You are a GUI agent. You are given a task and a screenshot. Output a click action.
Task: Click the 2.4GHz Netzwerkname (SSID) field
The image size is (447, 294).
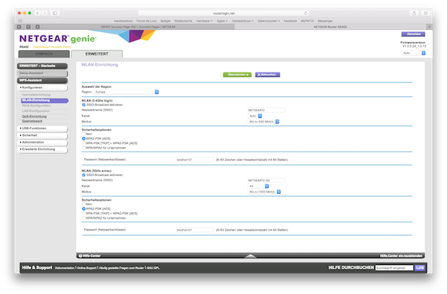pyautogui.click(x=266, y=110)
